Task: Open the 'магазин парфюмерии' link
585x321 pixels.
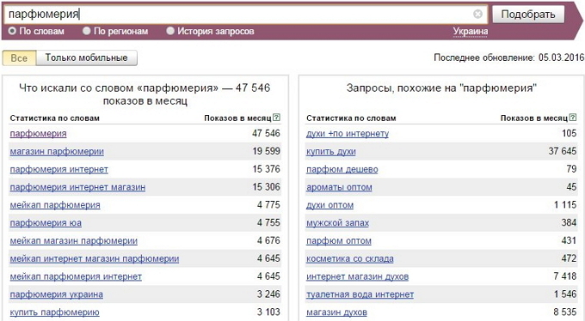Action: 57,152
